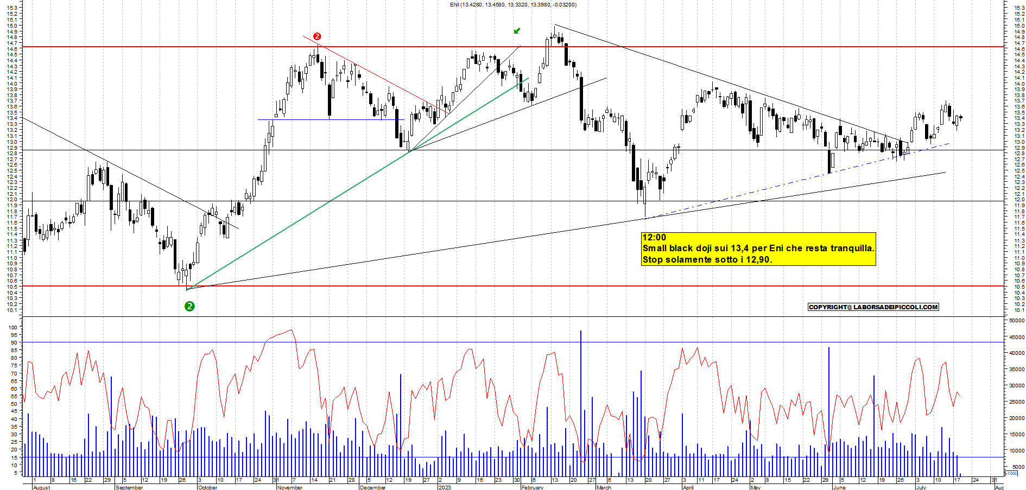Click the 'August' month label
This screenshot has width=1026, height=490.
(42, 487)
